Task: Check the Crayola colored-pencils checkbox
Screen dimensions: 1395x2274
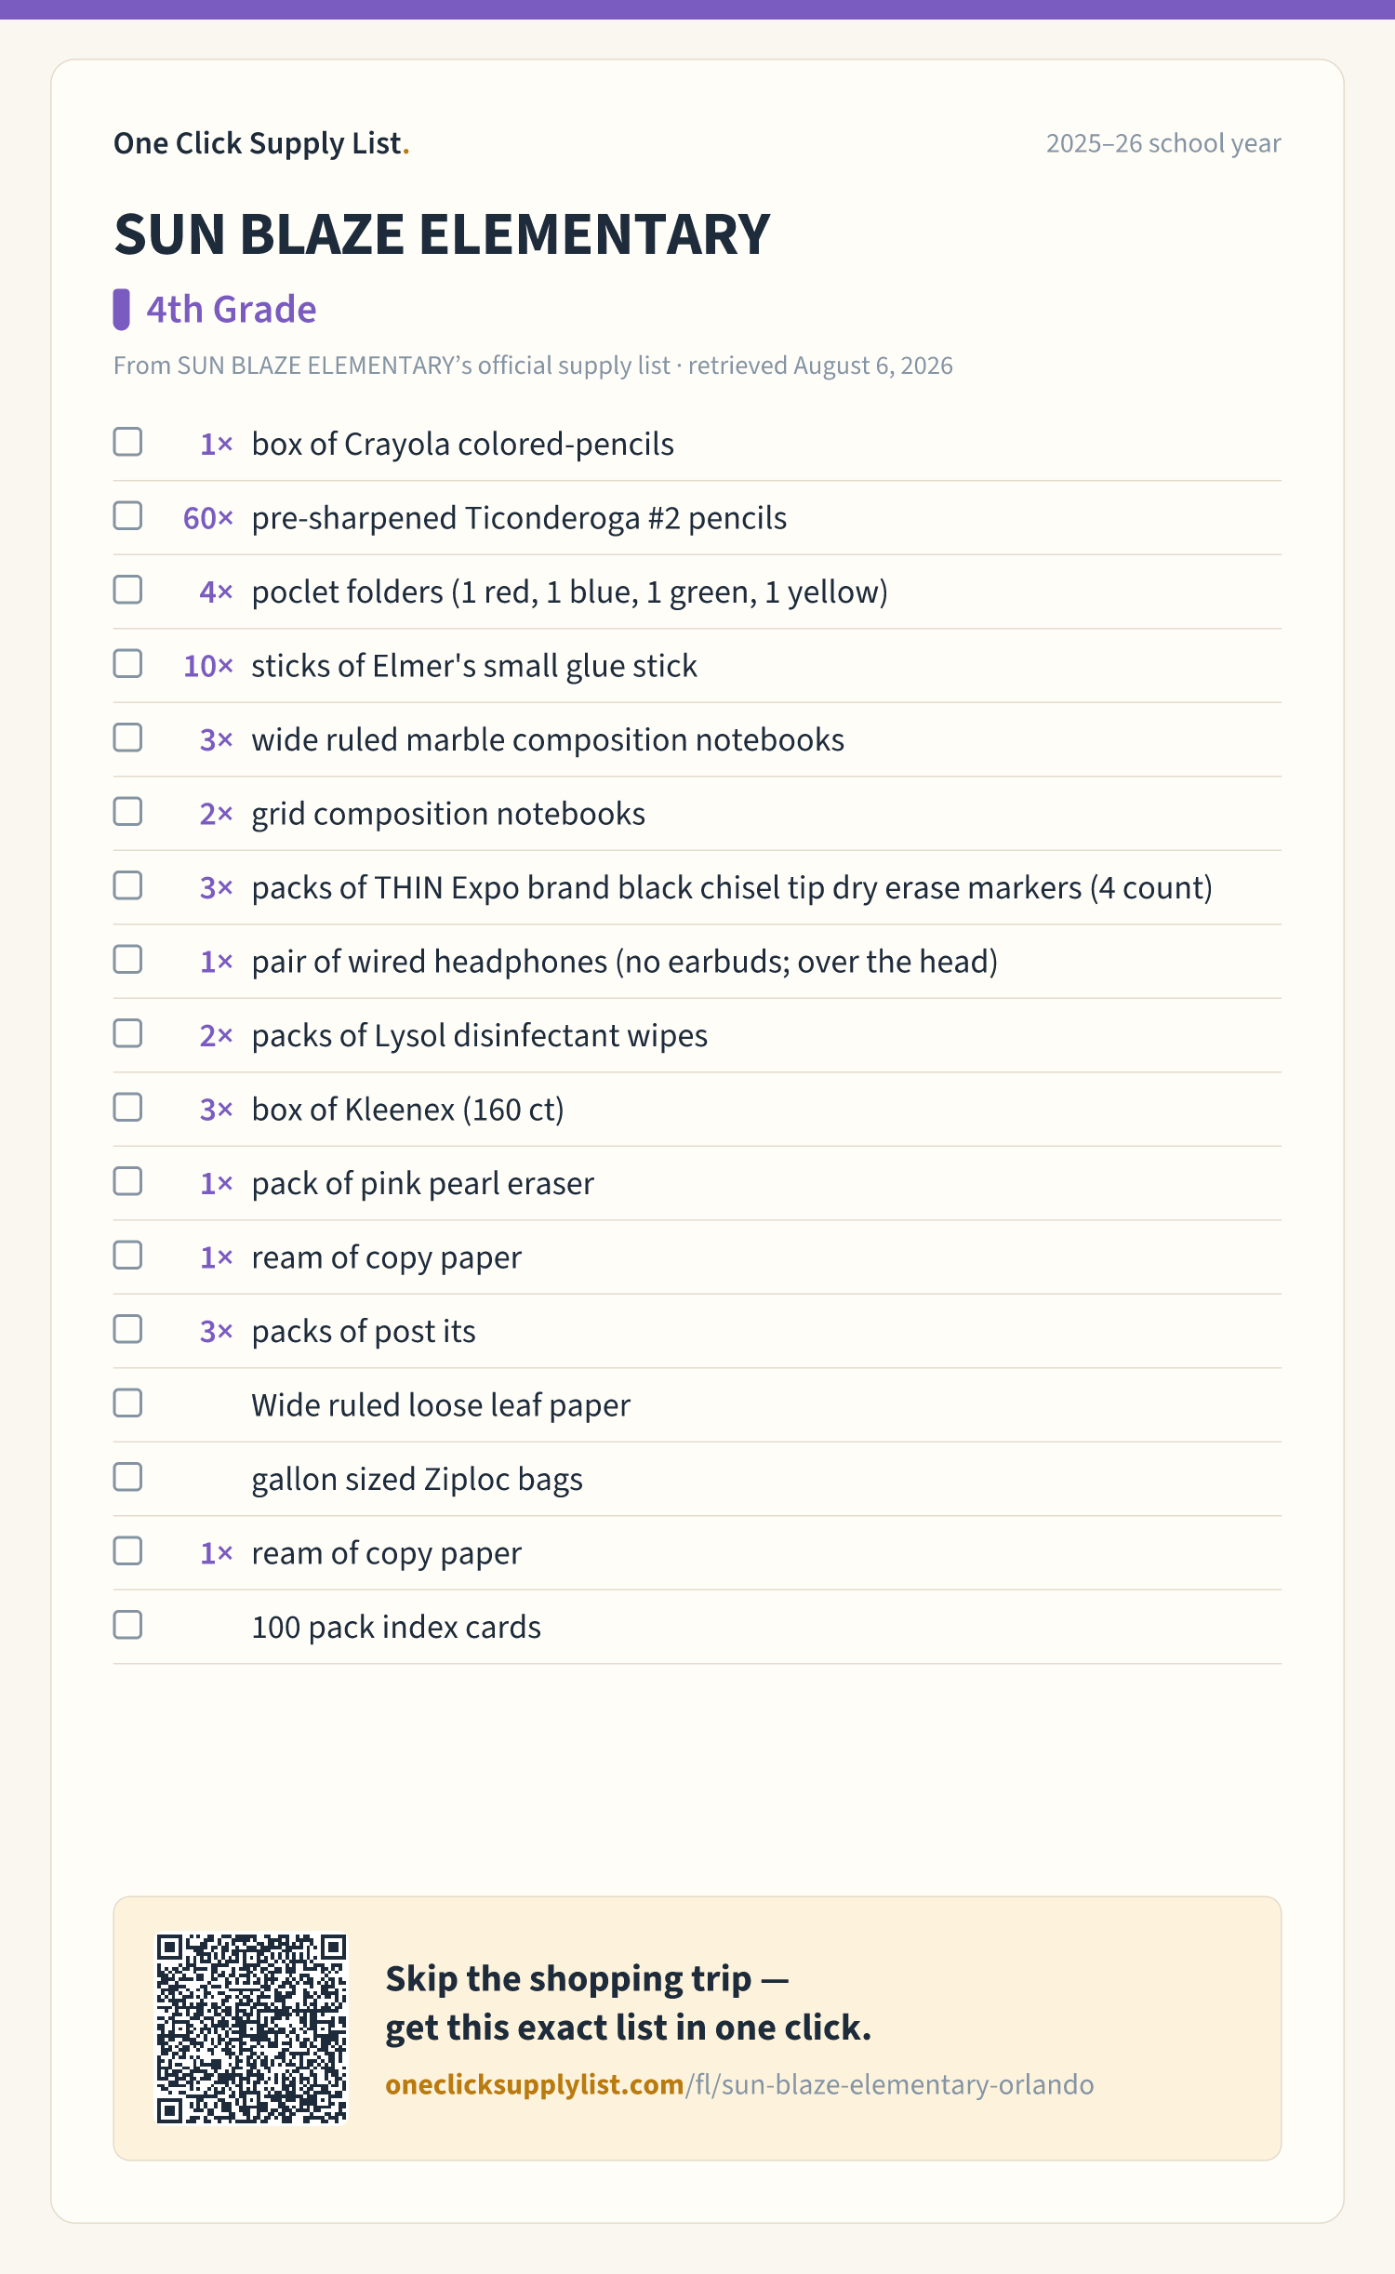Action: [x=127, y=442]
